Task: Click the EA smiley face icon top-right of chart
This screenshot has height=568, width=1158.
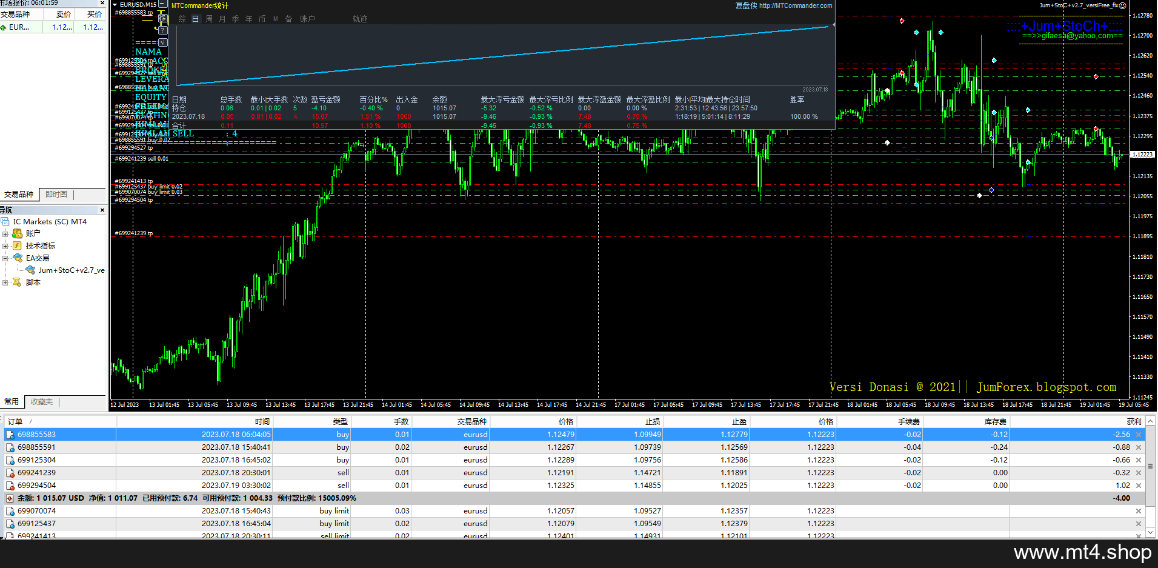Action: (1122, 5)
